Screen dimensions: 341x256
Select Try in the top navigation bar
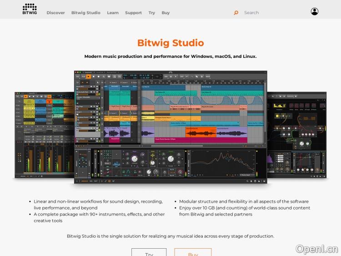pos(152,13)
